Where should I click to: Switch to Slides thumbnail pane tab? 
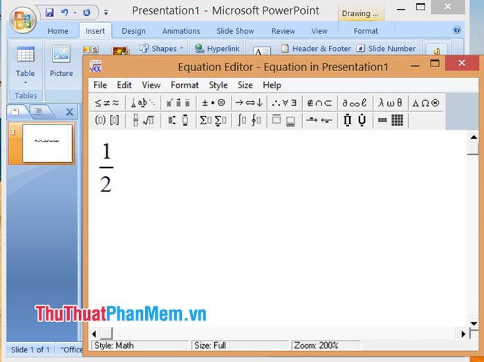tap(17, 111)
